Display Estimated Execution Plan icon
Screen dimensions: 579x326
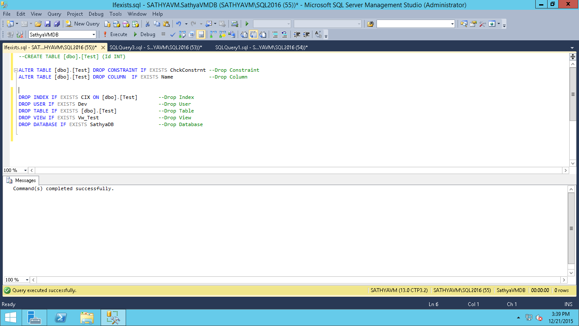pyautogui.click(x=183, y=34)
